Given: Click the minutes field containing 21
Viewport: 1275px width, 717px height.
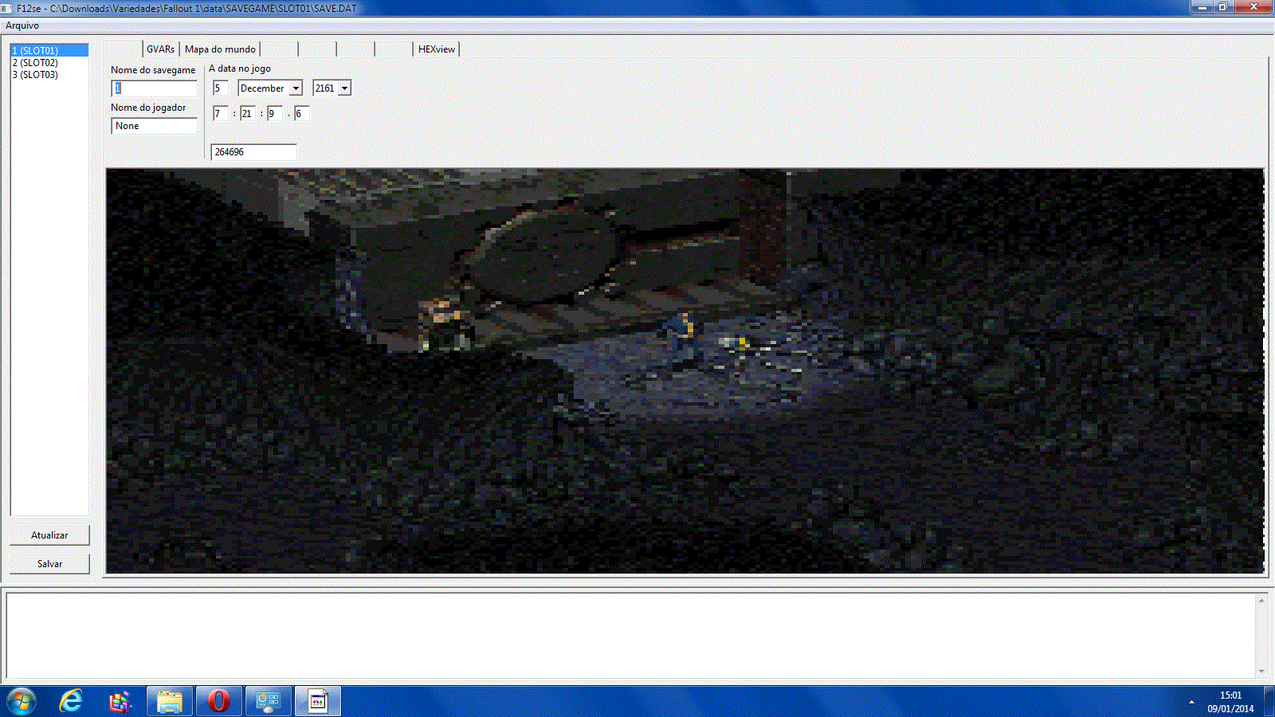Looking at the screenshot, I should tap(247, 114).
